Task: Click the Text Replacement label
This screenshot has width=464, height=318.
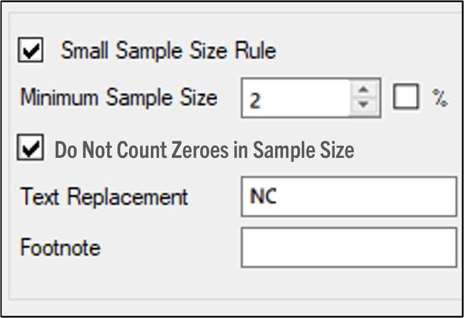Action: click(x=104, y=196)
